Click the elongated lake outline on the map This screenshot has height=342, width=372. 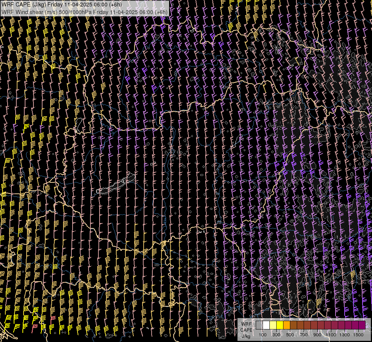116,184
